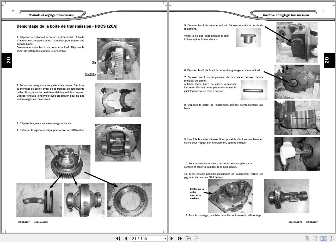Jump to the last page
The height and width of the screenshot is (242, 336).
[180, 238]
